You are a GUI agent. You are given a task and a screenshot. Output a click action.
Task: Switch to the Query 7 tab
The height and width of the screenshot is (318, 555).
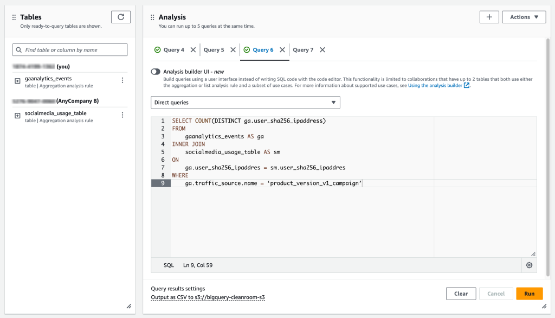(x=303, y=49)
